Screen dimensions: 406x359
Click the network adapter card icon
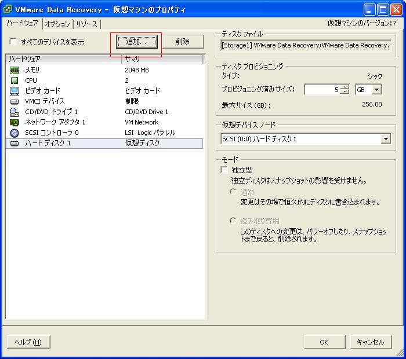point(14,122)
